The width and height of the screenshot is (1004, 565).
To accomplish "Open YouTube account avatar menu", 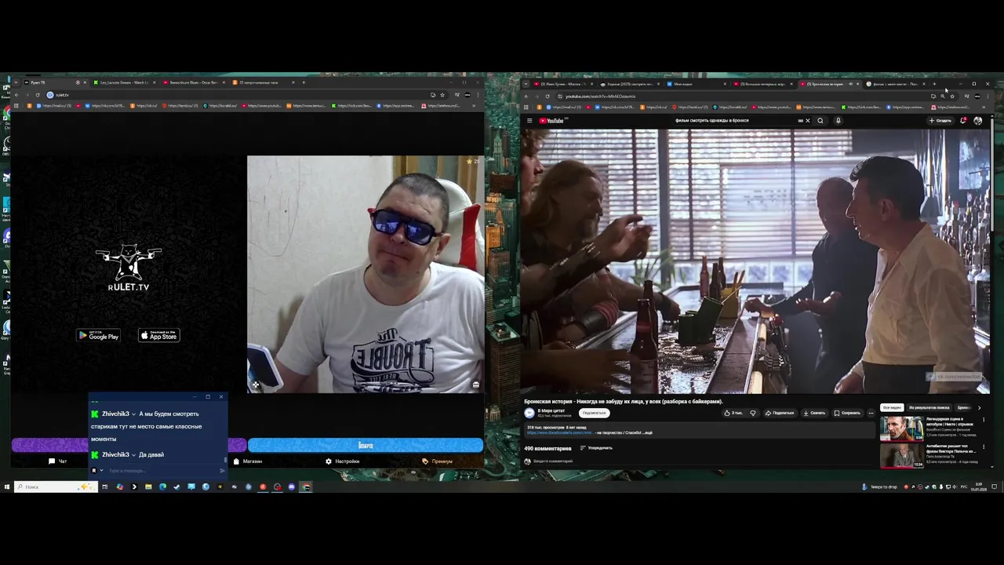I will click(x=978, y=121).
